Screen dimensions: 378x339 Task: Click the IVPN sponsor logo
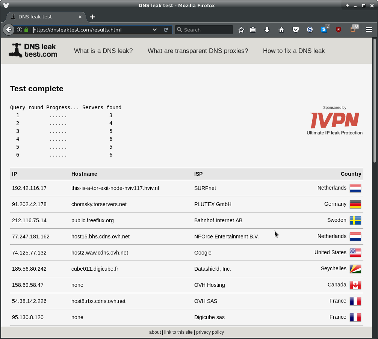(334, 121)
